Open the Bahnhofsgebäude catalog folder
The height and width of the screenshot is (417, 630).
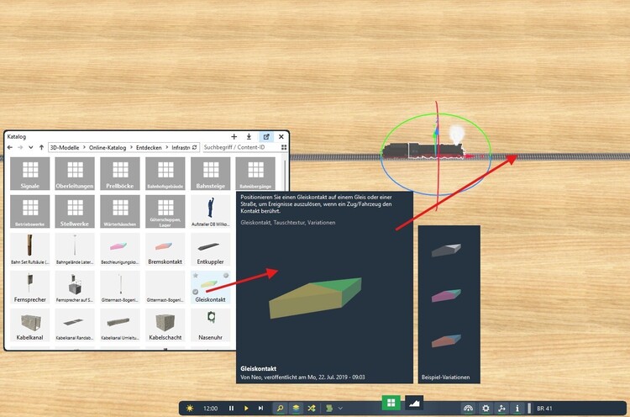[165, 173]
